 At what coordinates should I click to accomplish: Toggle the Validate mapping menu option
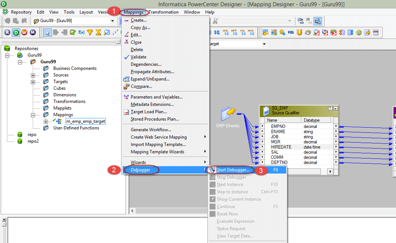pyautogui.click(x=138, y=57)
